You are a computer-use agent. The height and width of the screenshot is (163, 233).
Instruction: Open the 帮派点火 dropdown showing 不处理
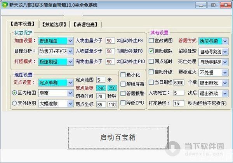point(213,73)
